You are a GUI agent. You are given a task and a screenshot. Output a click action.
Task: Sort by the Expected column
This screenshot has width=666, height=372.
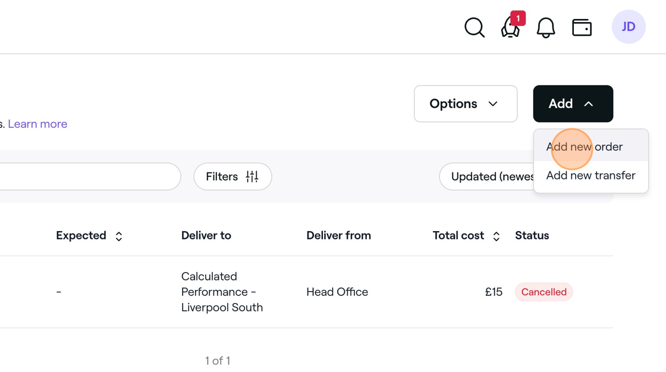pos(89,236)
